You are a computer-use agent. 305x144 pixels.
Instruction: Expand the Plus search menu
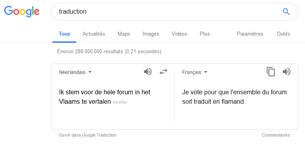click(205, 34)
